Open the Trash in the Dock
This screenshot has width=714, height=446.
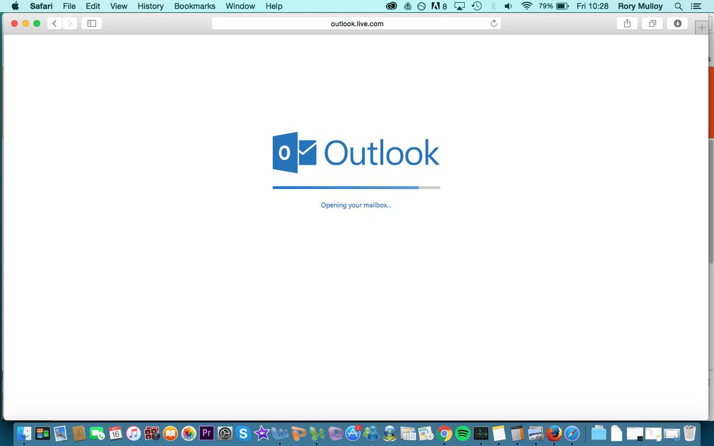coord(690,433)
